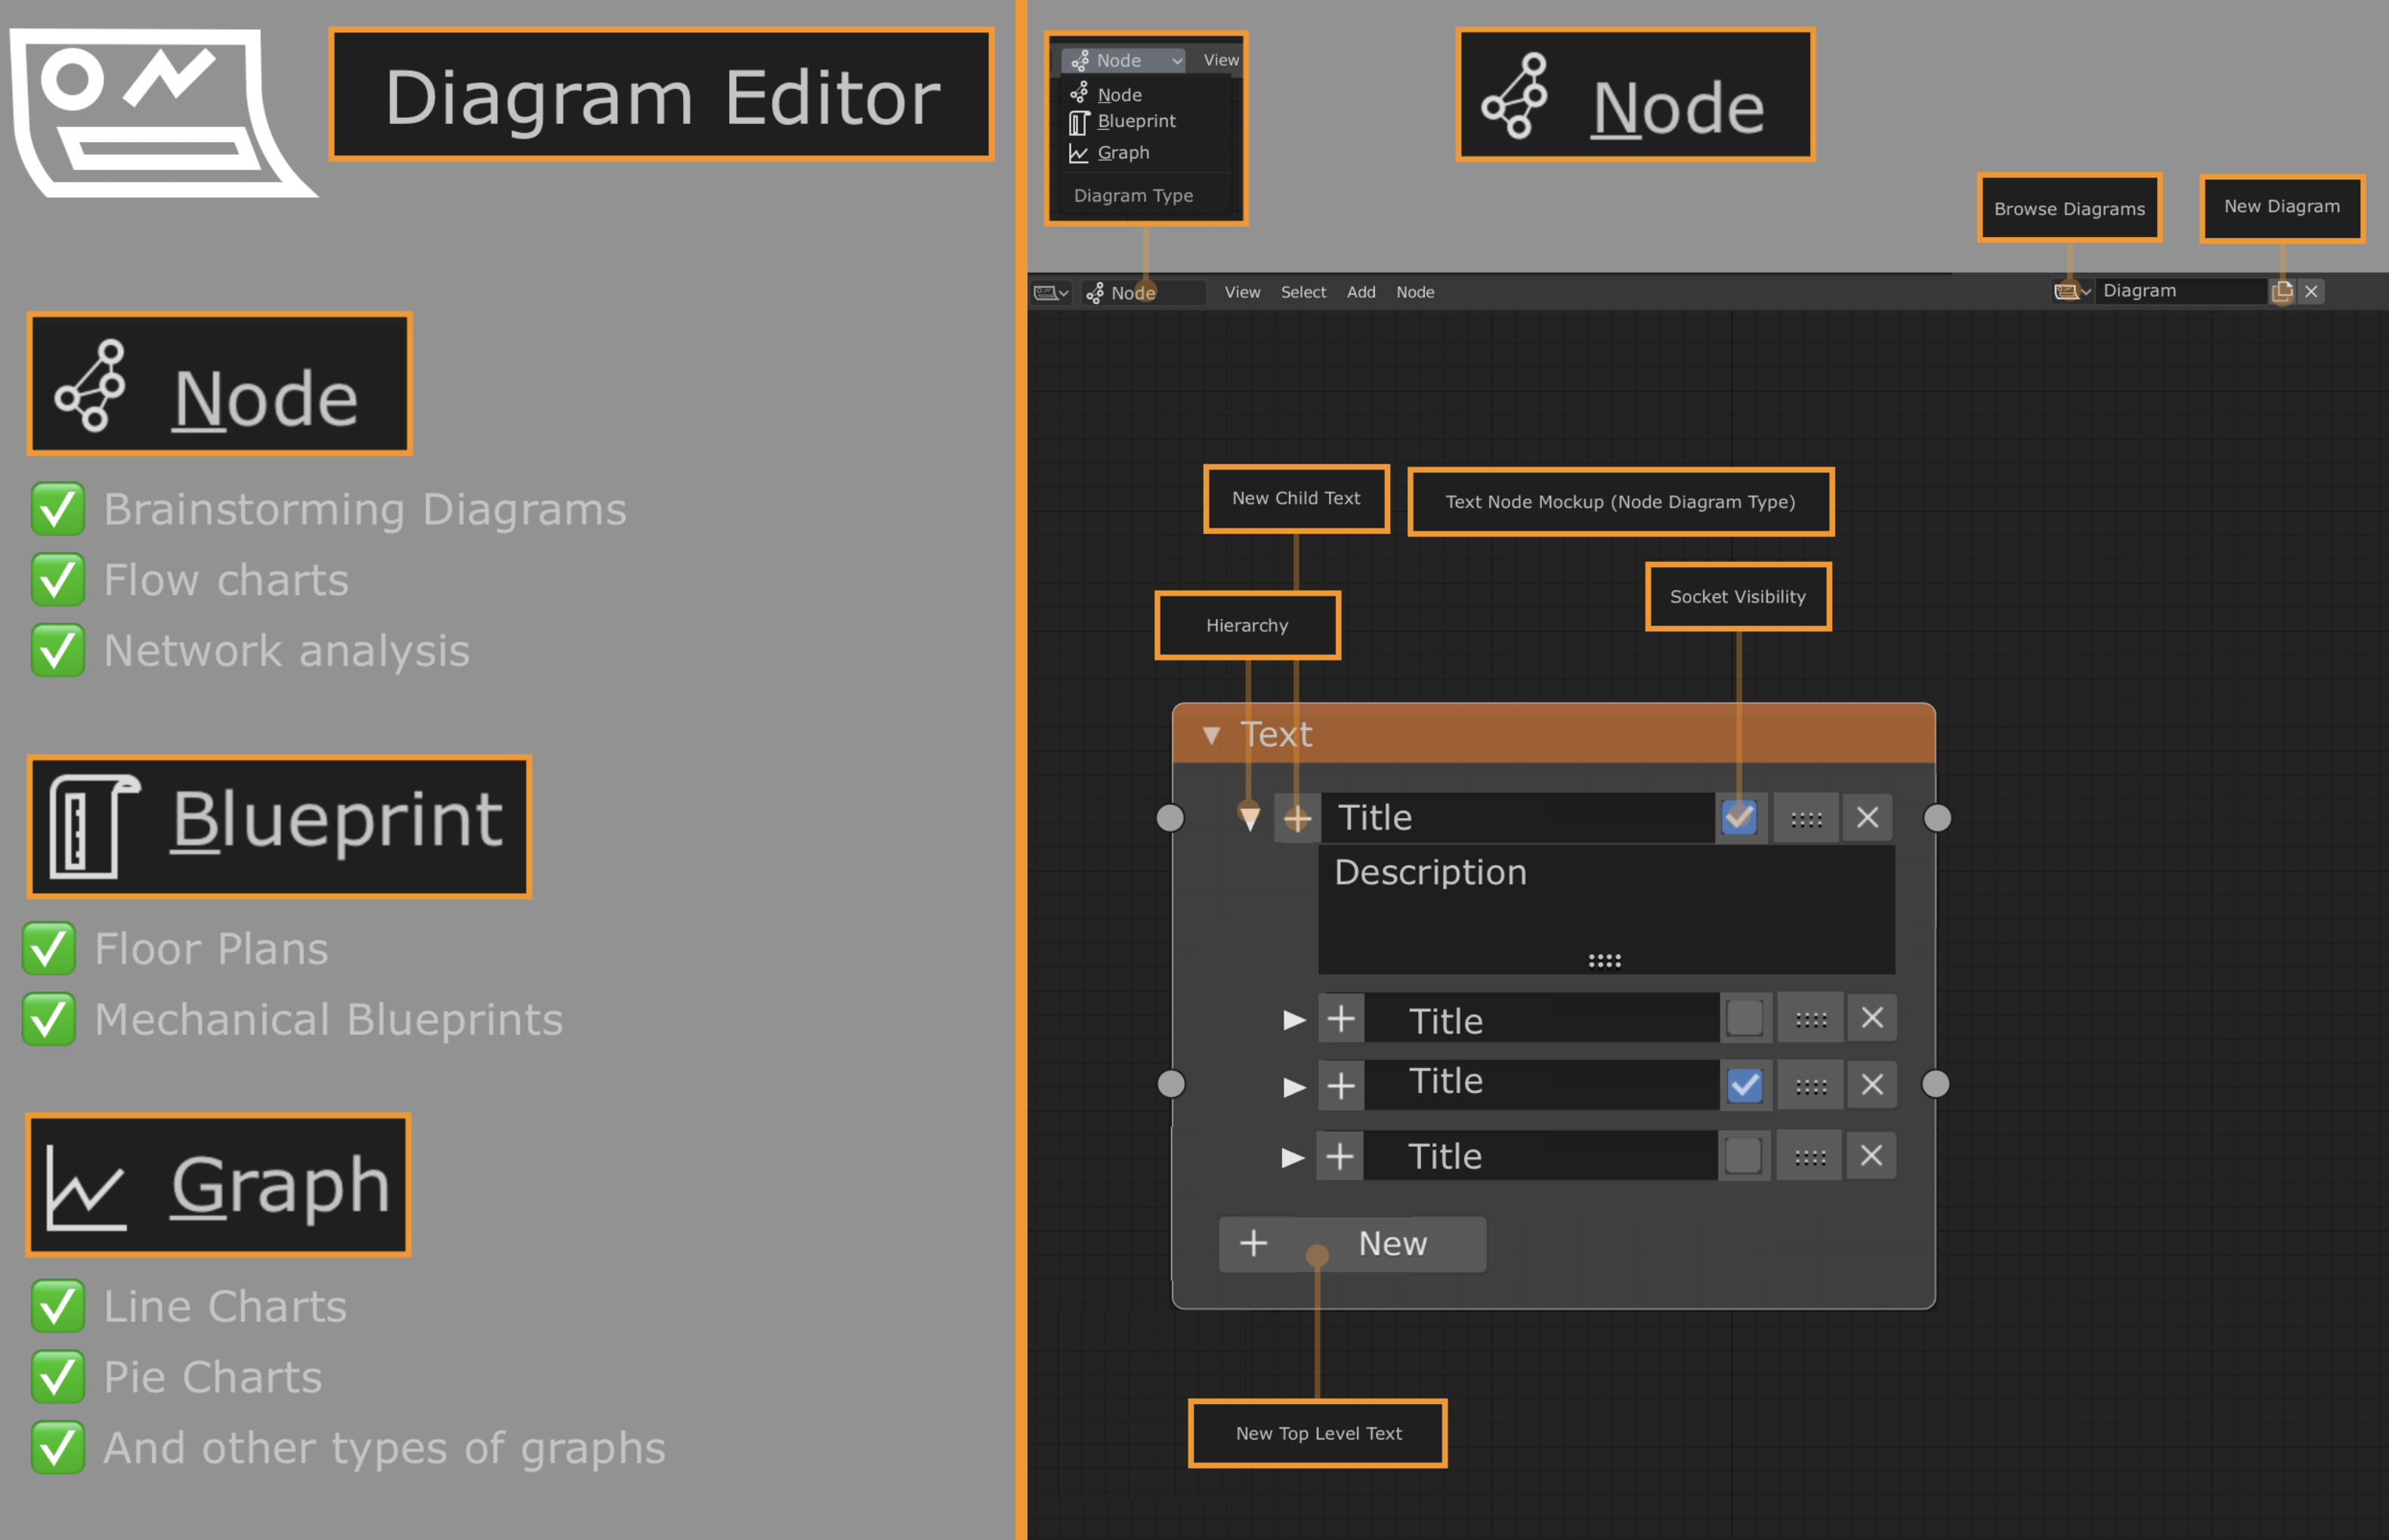Screen dimensions: 2389x1540
Task: Add child text to the Title row just above New
Action: (1340, 1156)
